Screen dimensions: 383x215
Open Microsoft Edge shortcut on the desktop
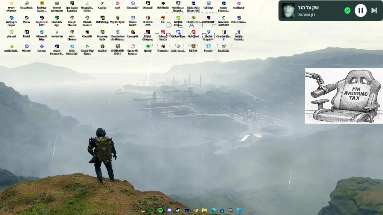click(x=42, y=34)
